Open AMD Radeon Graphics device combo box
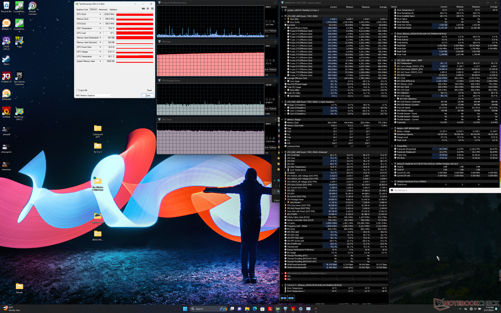Screen dimensions: 501x313 94,95
